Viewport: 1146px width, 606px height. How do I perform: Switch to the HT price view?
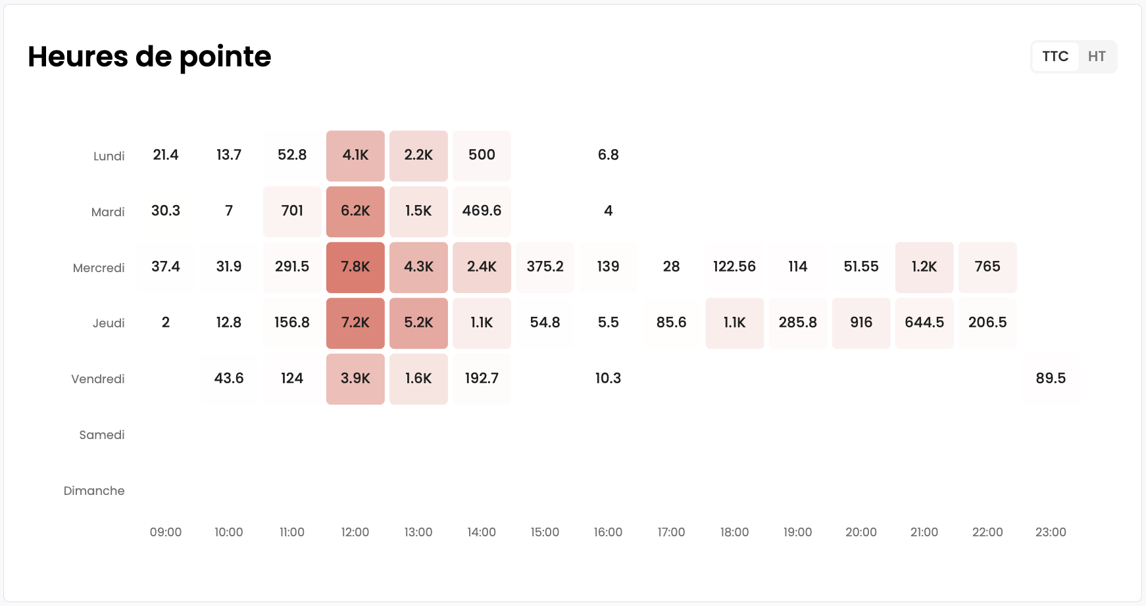click(1097, 57)
